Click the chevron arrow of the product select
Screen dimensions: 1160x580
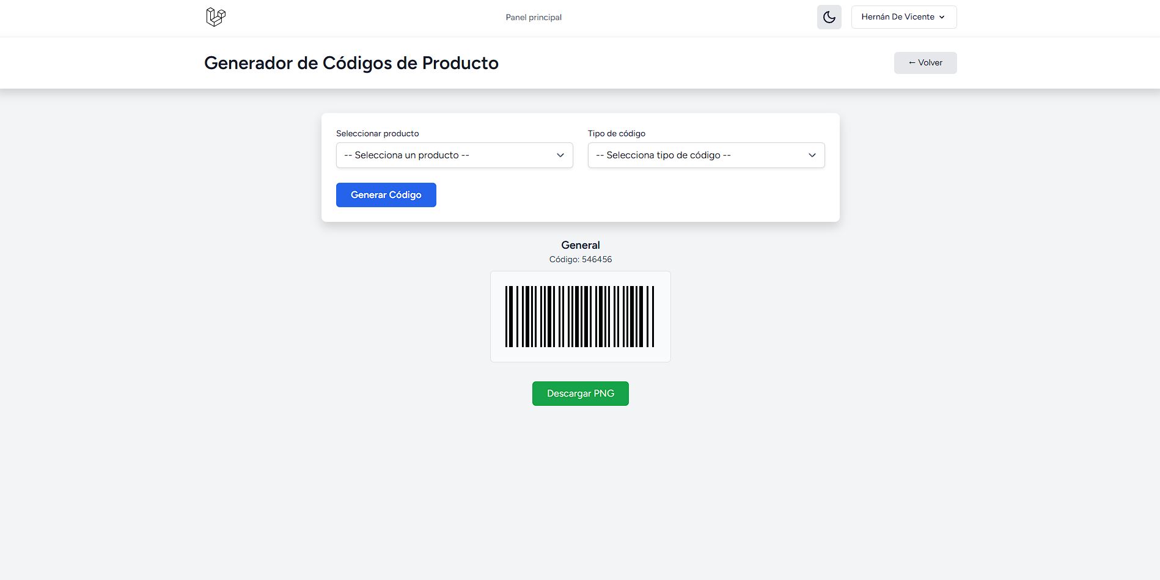tap(560, 155)
